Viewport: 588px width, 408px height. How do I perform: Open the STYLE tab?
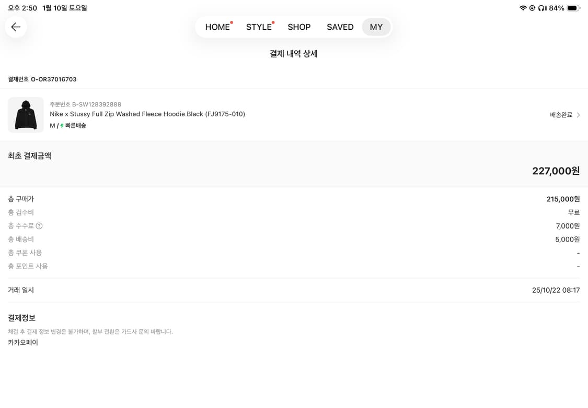coord(259,27)
